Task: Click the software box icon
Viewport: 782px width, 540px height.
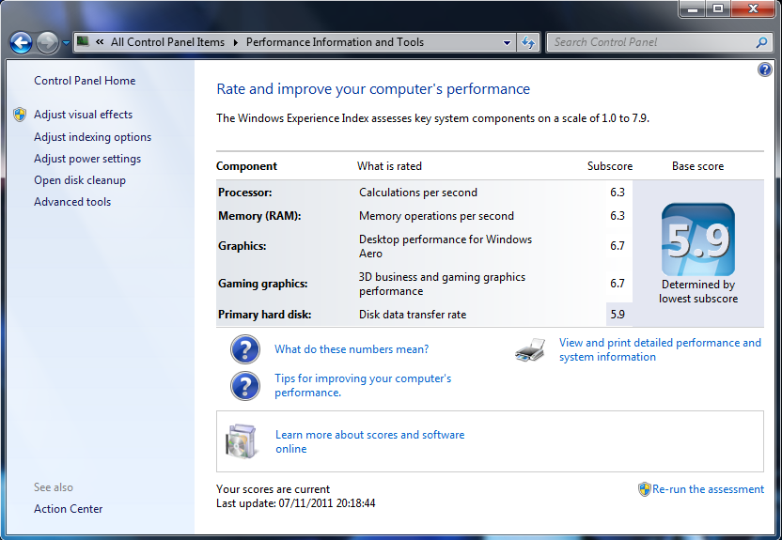Action: [242, 441]
